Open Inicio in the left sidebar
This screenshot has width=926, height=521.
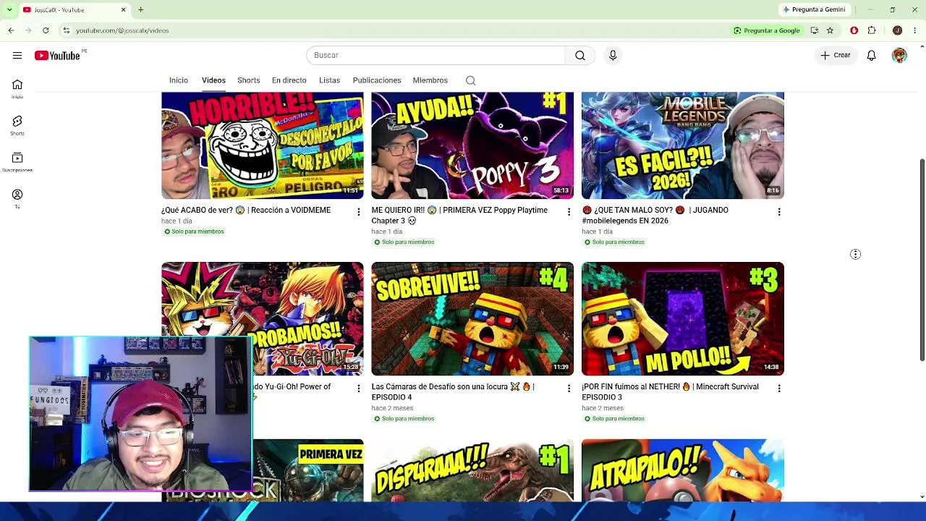tap(17, 89)
